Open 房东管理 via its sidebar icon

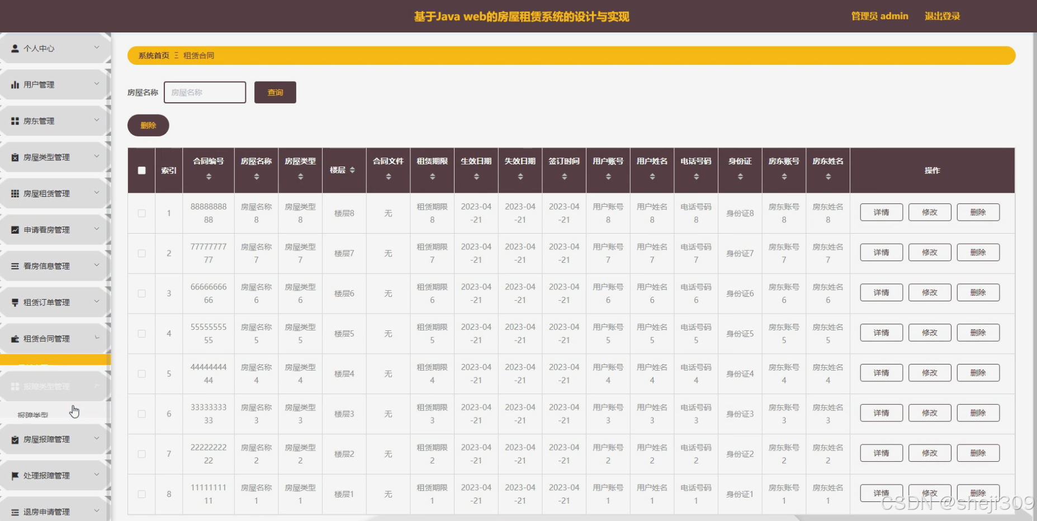click(14, 120)
